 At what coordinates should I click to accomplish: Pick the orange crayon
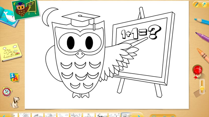click(x=203, y=55)
